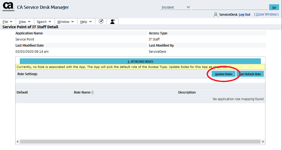Click the CA Technologies logo
Viewport: 282px width, 150px height.
pyautogui.click(x=9, y=7)
